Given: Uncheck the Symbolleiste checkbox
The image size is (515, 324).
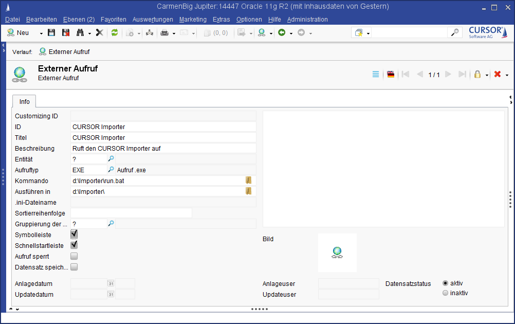Looking at the screenshot, I should (74, 235).
